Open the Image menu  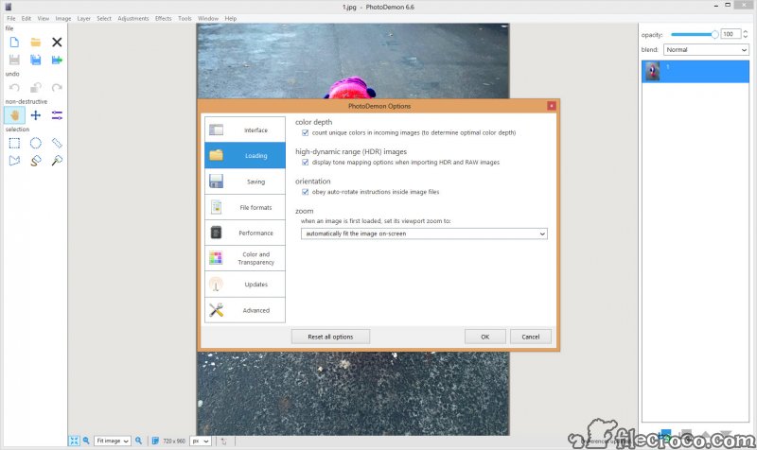[63, 18]
